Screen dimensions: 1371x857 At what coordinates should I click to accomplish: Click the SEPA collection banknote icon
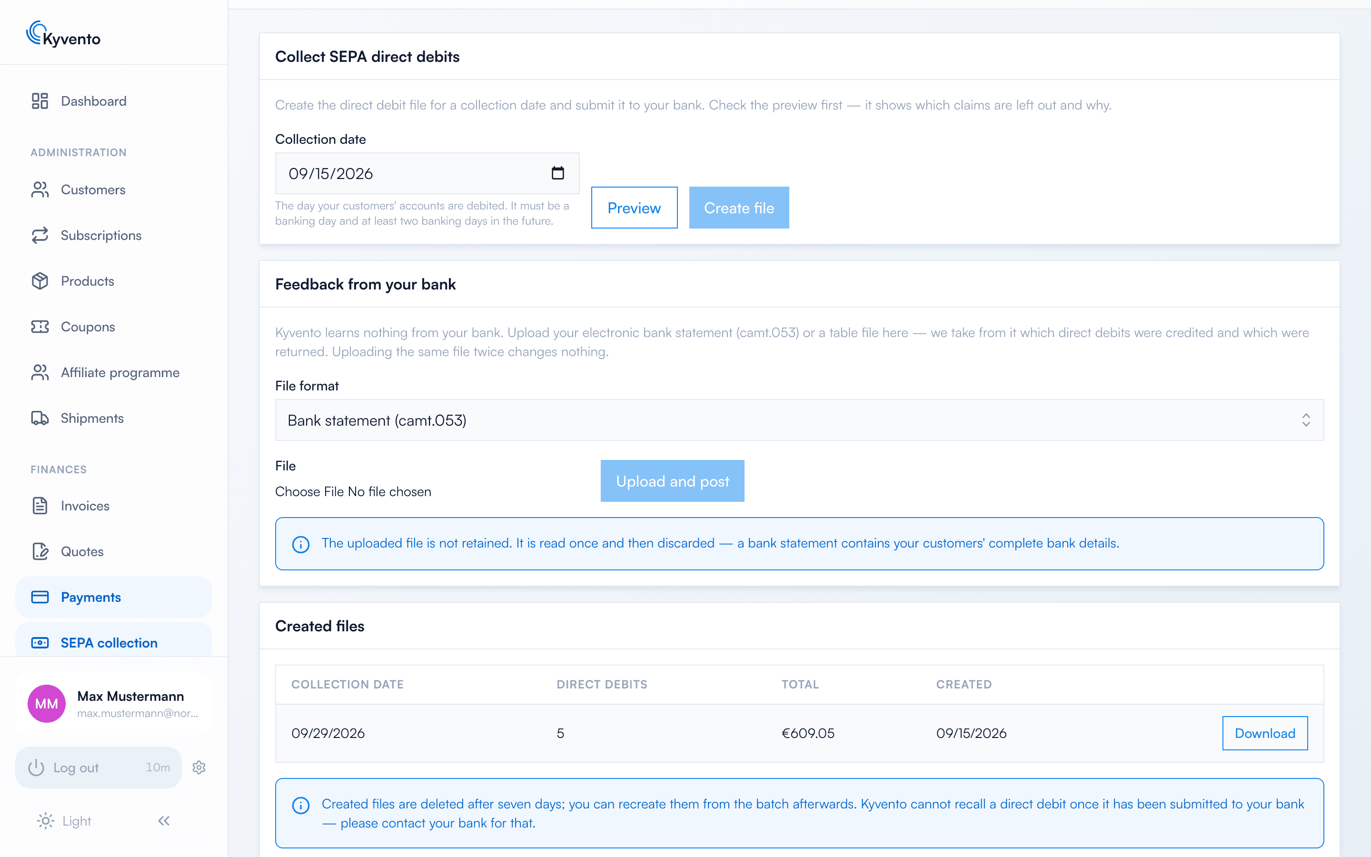point(40,643)
